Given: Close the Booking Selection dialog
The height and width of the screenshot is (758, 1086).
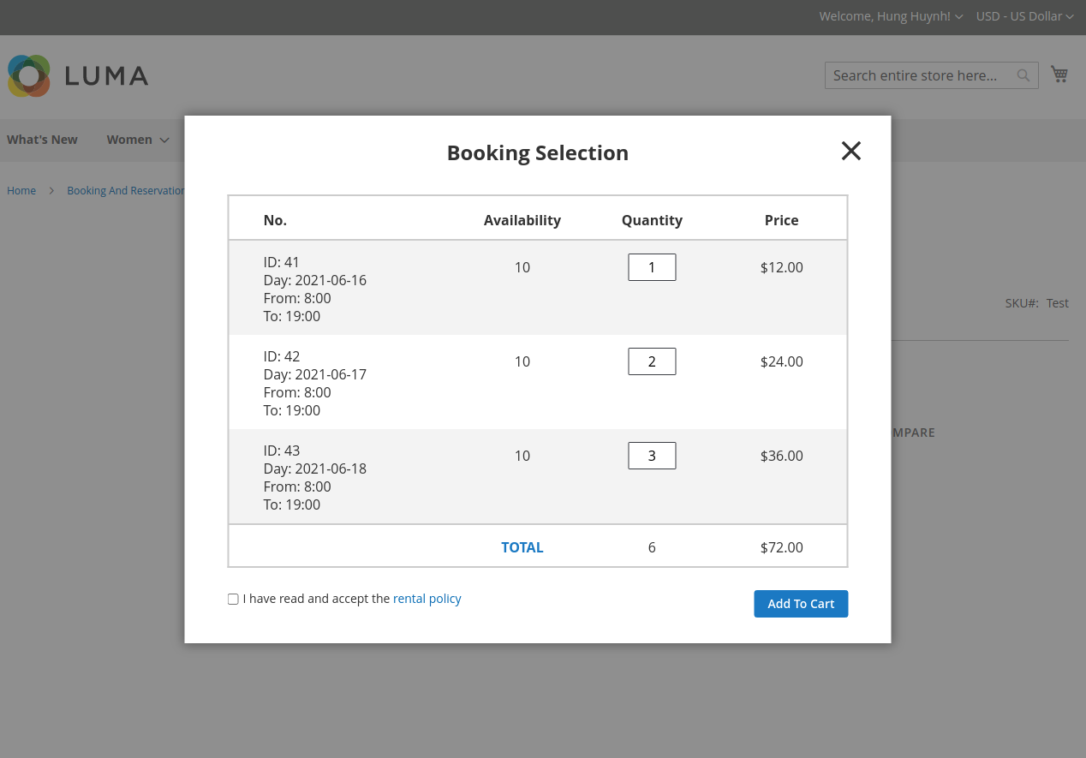Looking at the screenshot, I should tap(850, 152).
